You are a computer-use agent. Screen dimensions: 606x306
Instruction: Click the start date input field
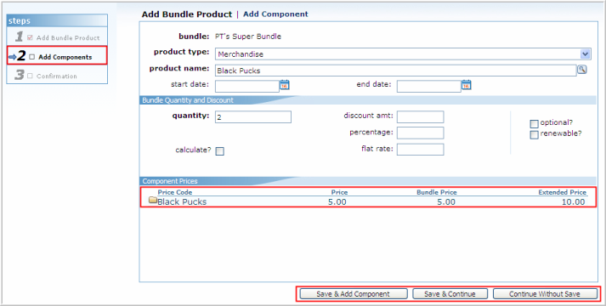(247, 86)
